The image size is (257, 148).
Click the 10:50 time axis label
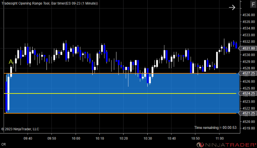point(195,138)
